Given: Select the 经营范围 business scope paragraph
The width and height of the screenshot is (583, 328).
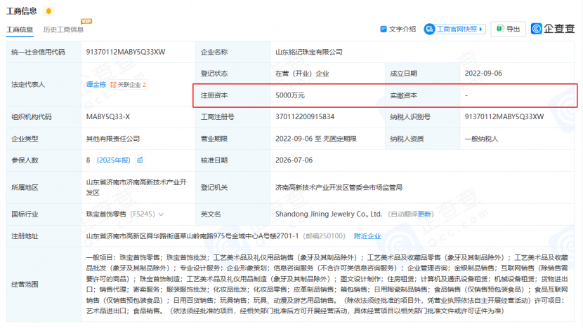Looking at the screenshot, I should point(327,285).
